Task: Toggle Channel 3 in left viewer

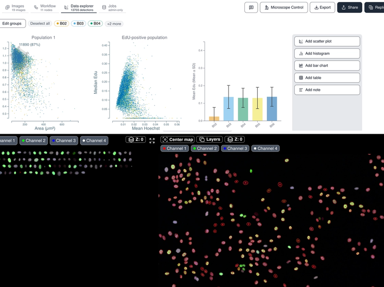Action: 64,140
